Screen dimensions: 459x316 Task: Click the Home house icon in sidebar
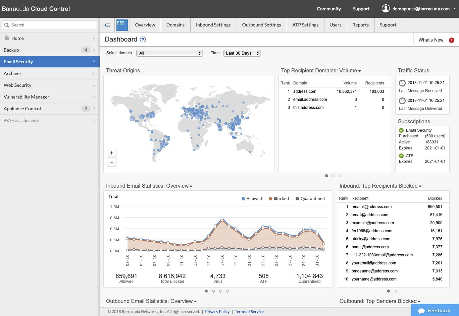(6, 38)
